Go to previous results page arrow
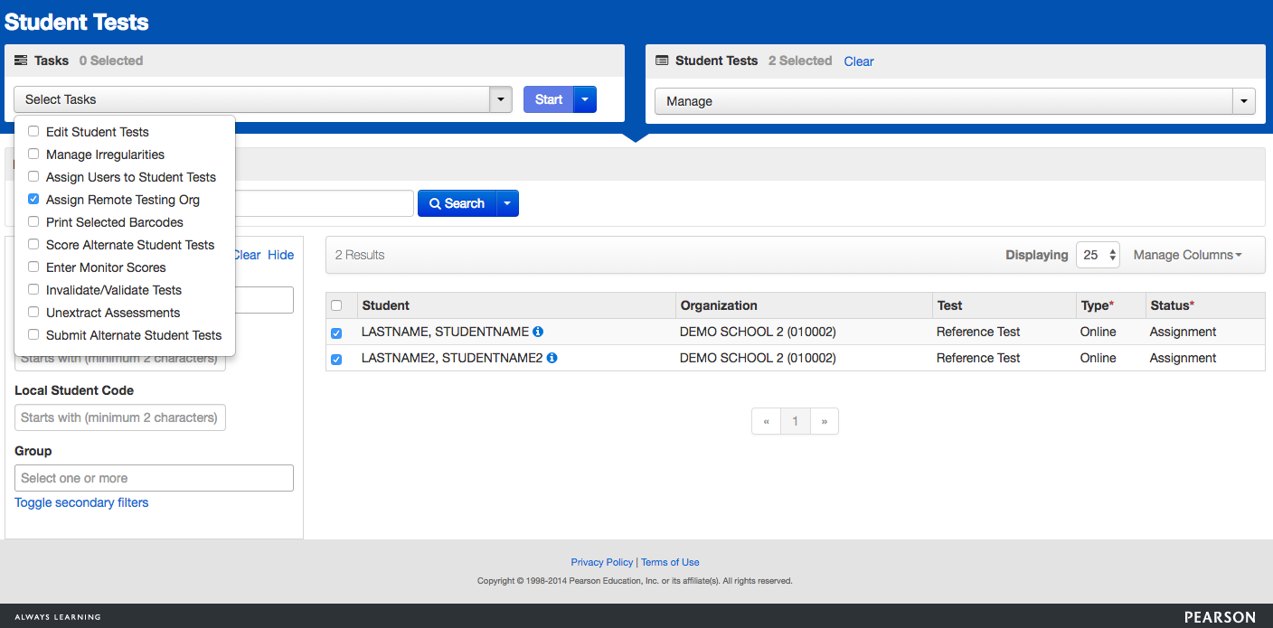This screenshot has width=1273, height=628. tap(766, 421)
